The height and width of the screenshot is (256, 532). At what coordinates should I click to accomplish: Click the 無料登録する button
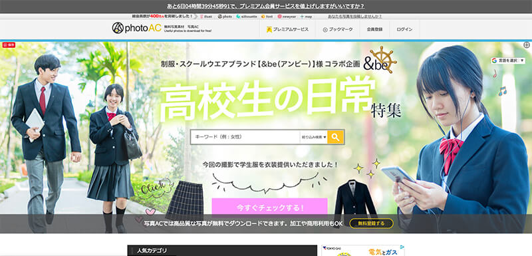point(372,223)
